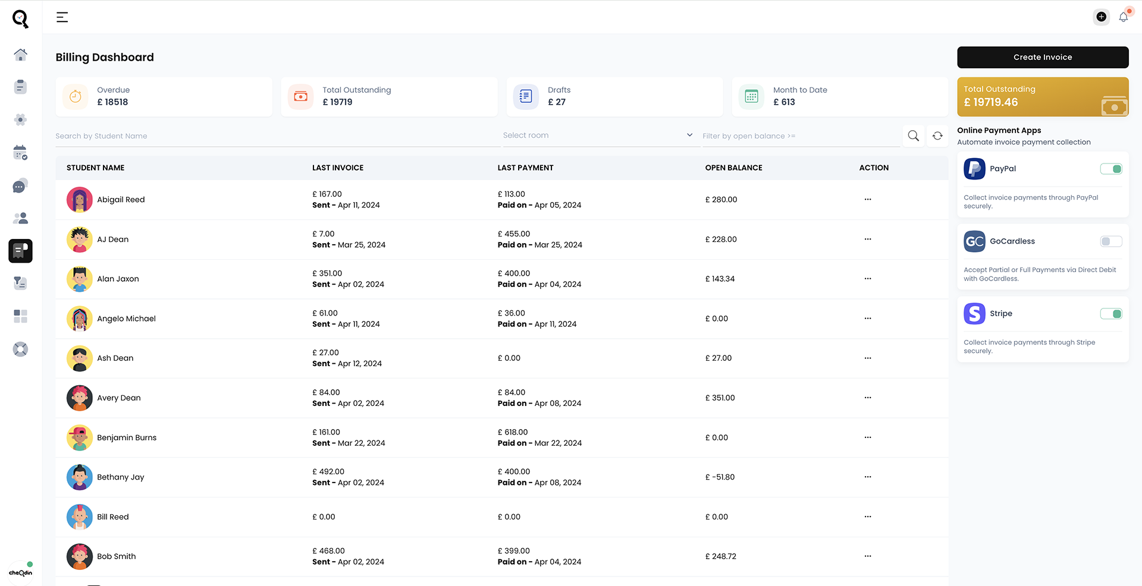Open the home icon in sidebar
The height and width of the screenshot is (586, 1142).
tap(20, 55)
